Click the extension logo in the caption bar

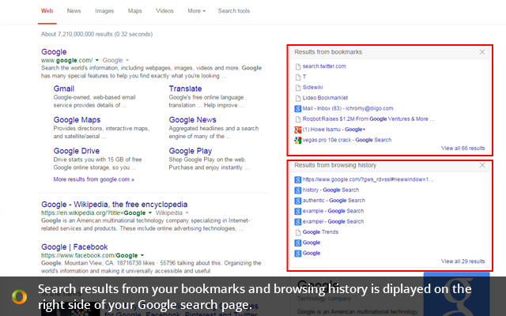(18, 296)
